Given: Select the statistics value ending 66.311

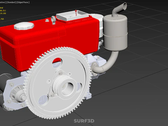Looking at the screenshot, I should [x=3, y=10].
